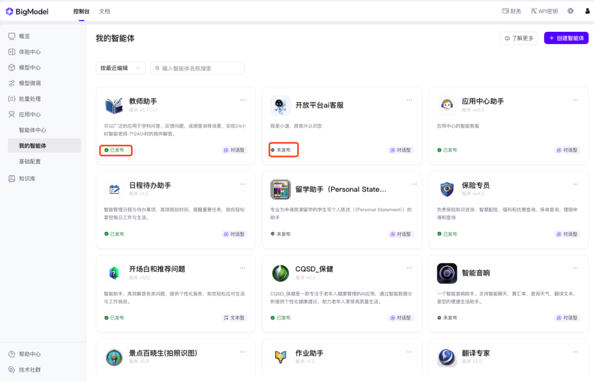Open more options for 日程待办助手
This screenshot has height=381, width=594.
(x=242, y=184)
